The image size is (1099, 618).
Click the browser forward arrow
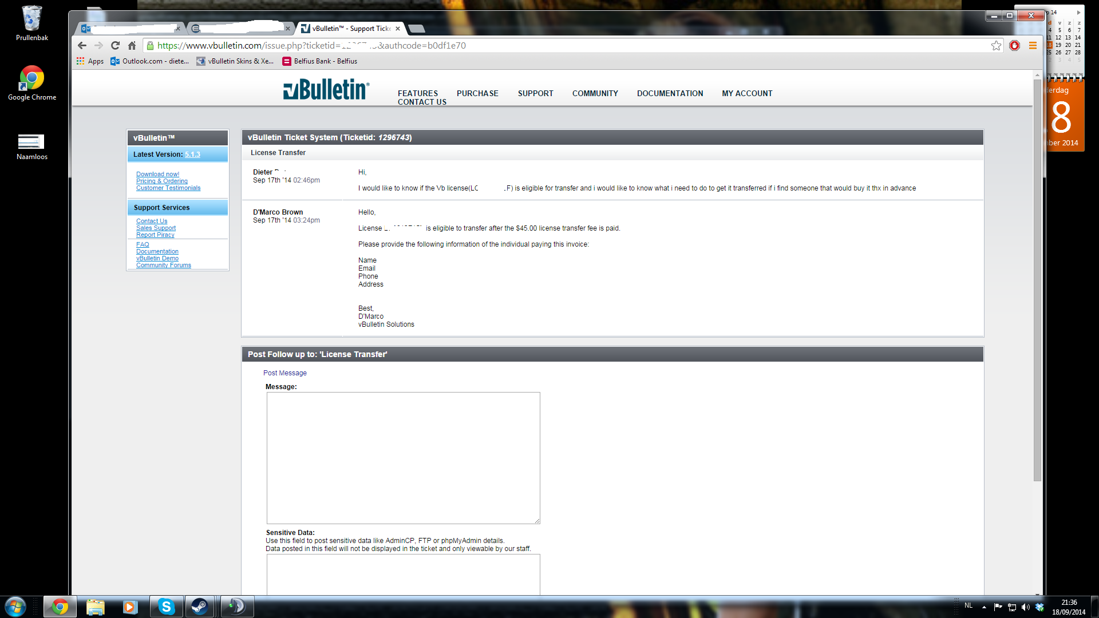coord(98,46)
